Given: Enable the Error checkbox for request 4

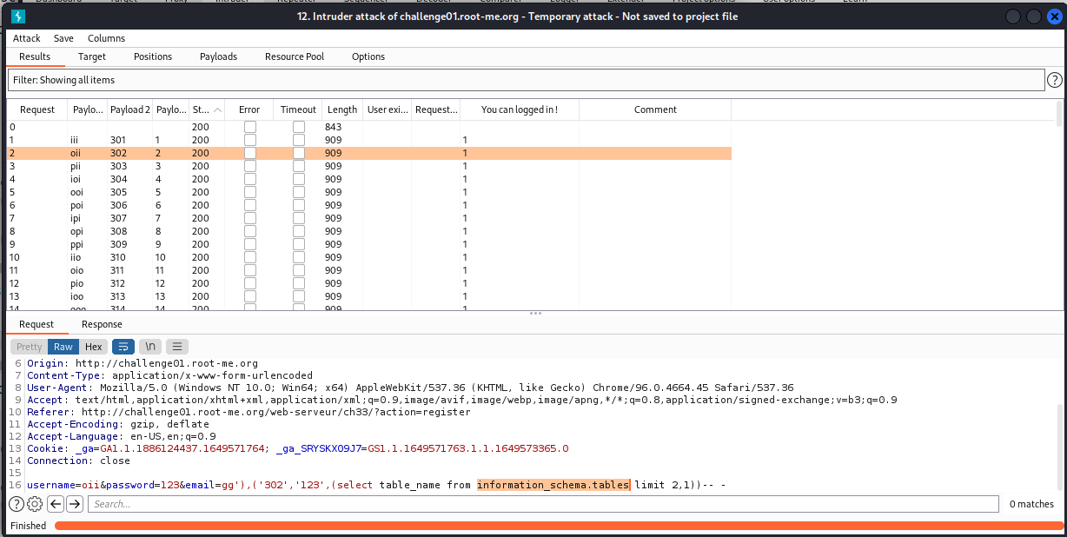Looking at the screenshot, I should (250, 179).
